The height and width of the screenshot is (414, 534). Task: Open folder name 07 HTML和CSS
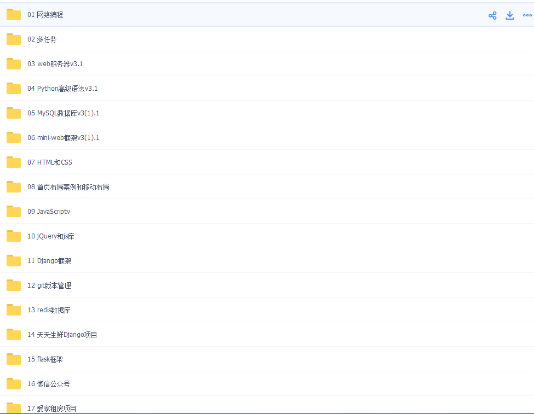(x=50, y=162)
